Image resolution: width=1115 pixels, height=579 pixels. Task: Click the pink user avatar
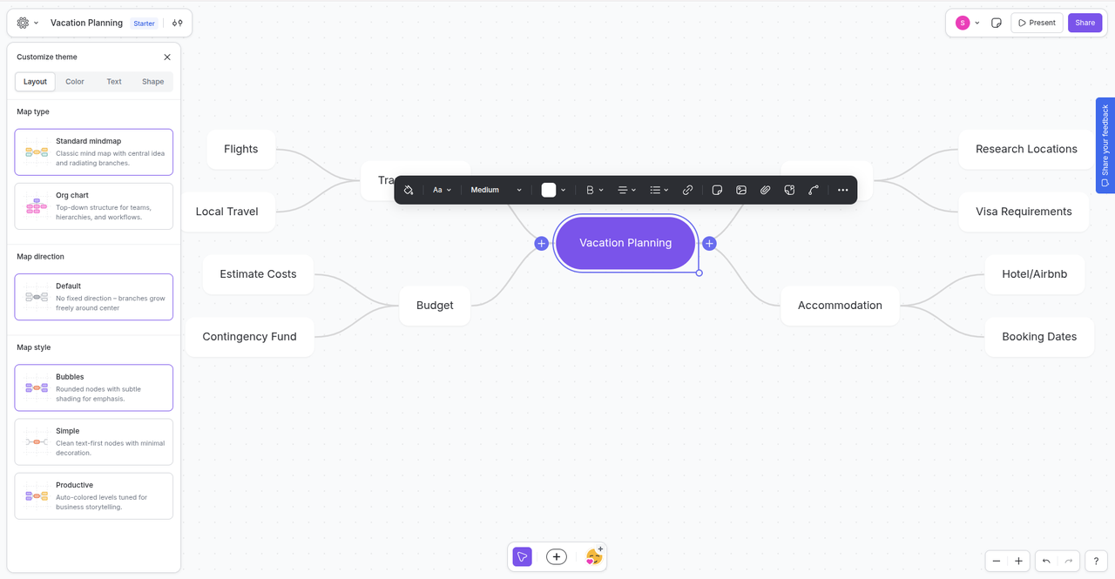click(963, 23)
